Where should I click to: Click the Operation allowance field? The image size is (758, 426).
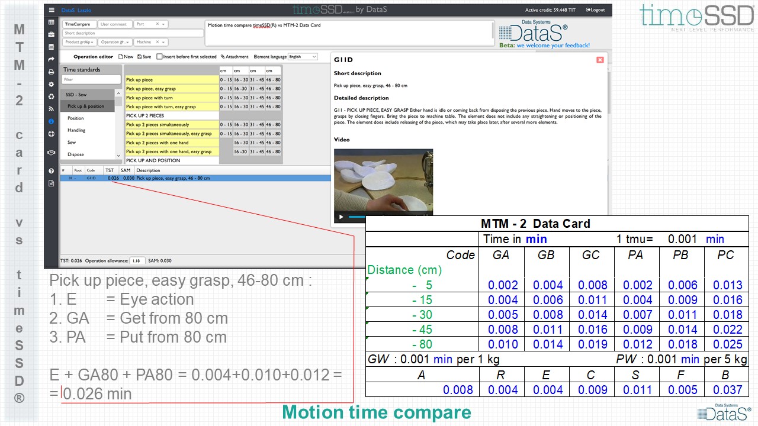click(x=137, y=260)
